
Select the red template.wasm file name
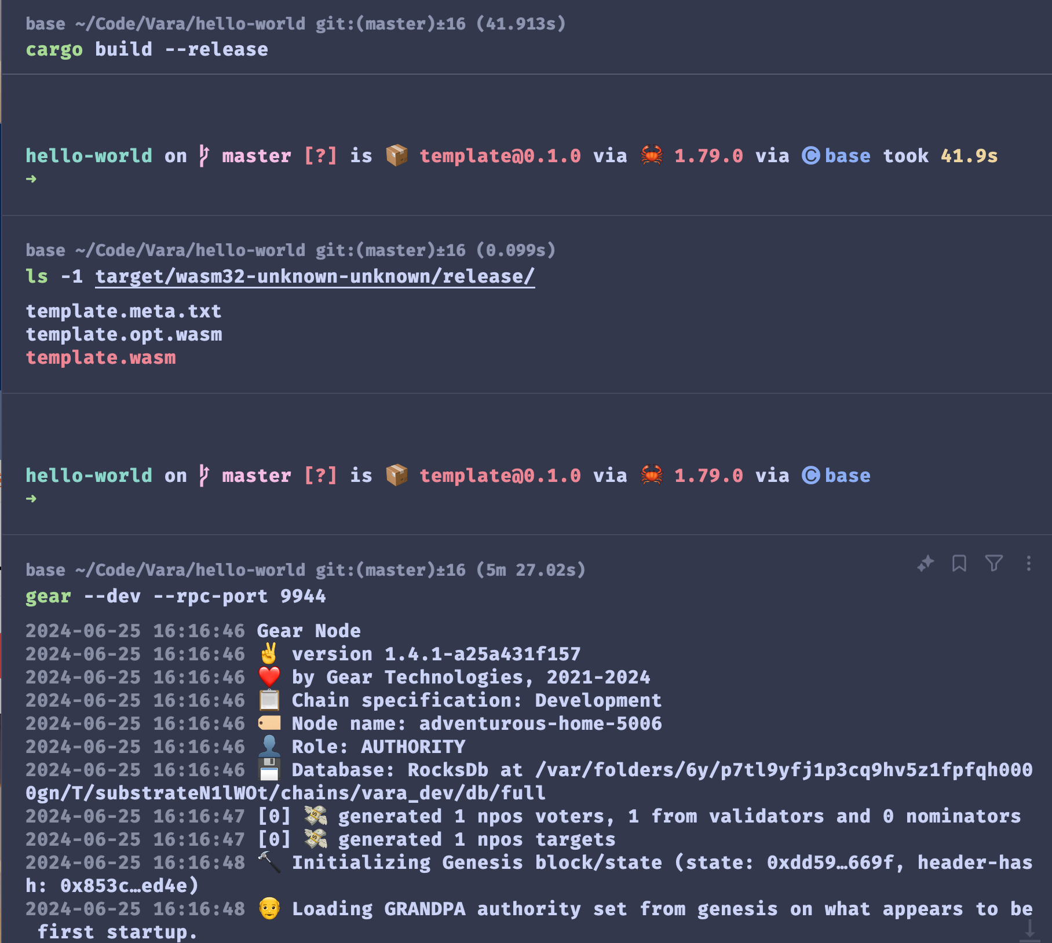click(x=100, y=357)
